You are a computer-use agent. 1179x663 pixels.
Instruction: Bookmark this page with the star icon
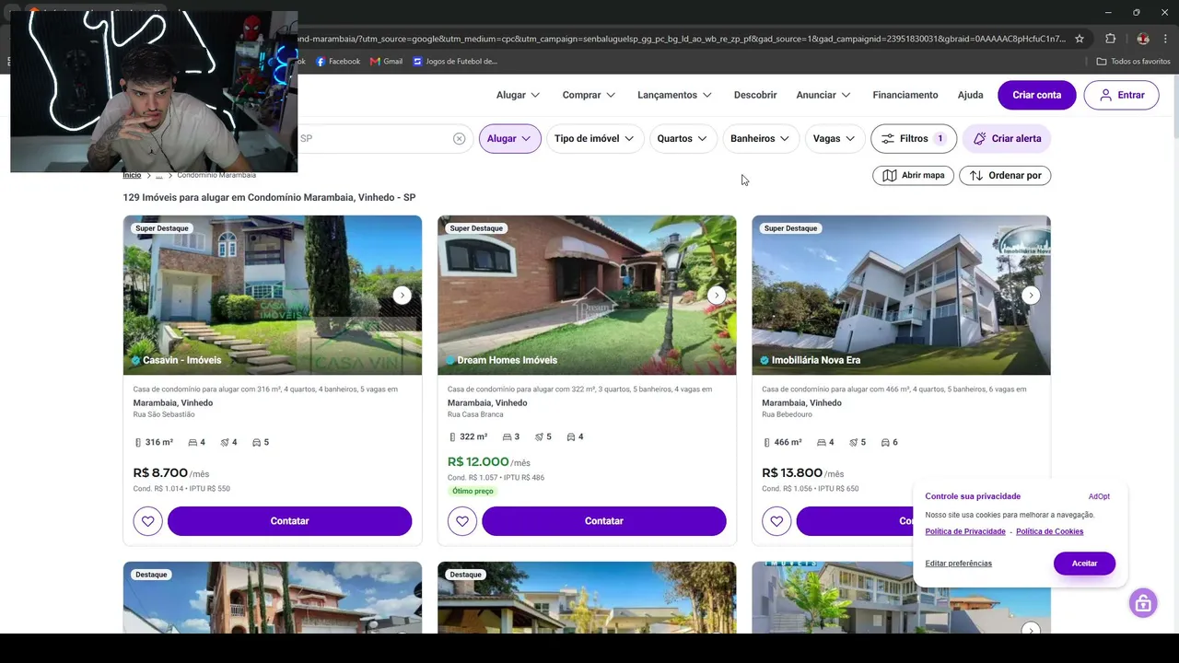click(1080, 39)
